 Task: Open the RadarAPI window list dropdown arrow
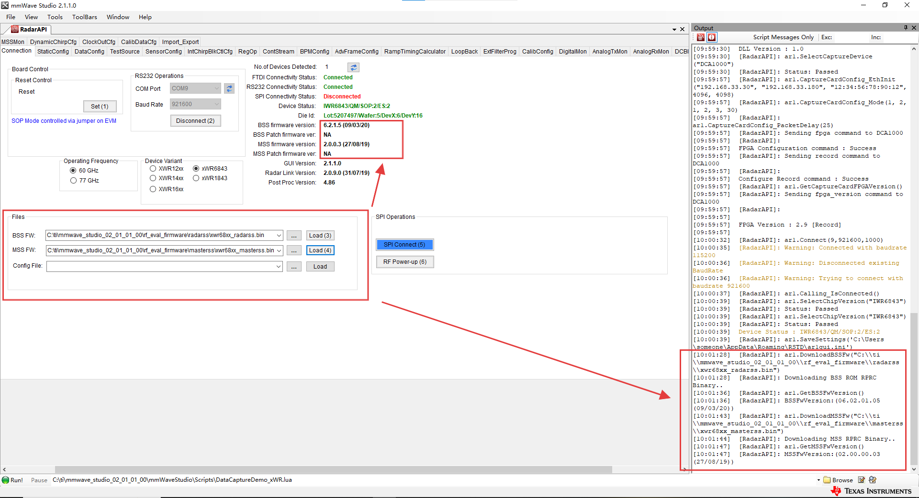coord(674,30)
